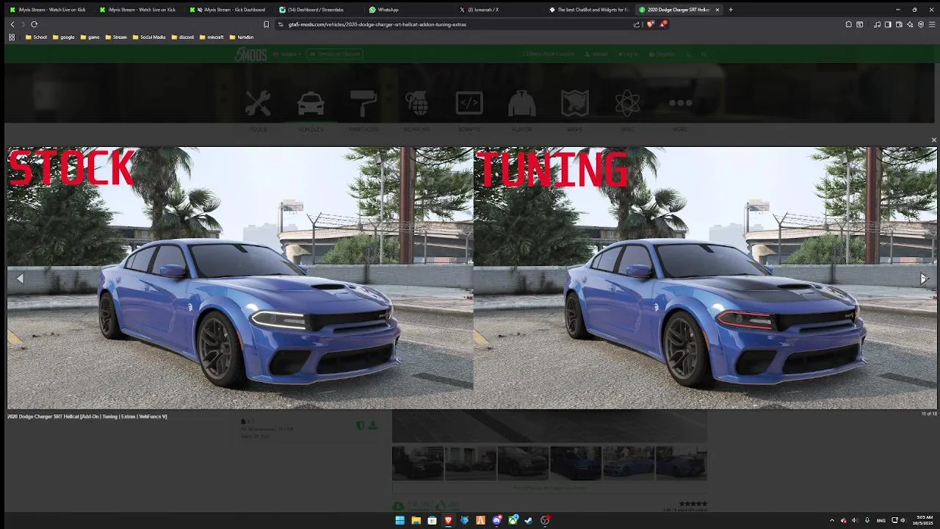Open the share icon in the address bar
940x529 pixels.
coord(636,24)
